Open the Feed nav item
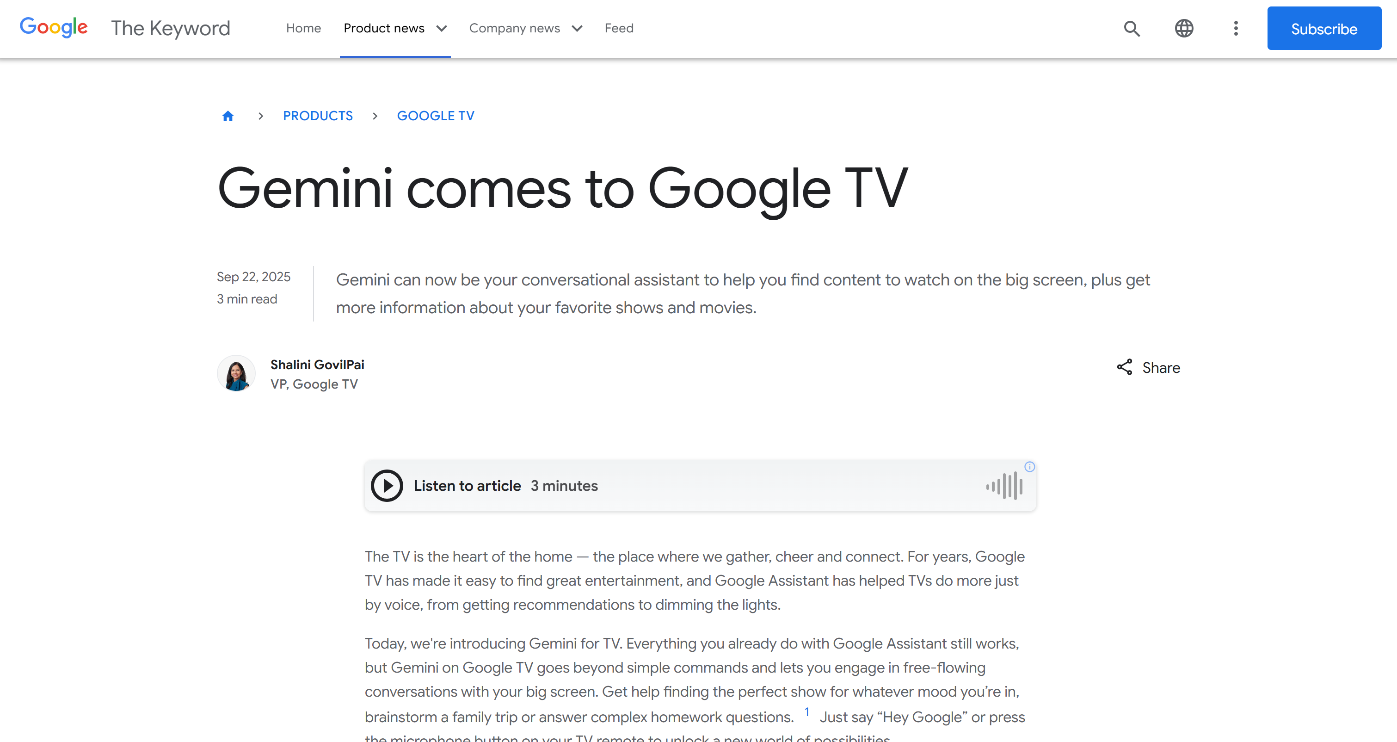This screenshot has width=1397, height=742. pos(619,28)
